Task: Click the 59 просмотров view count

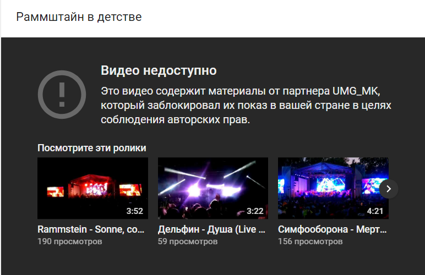Action: pyautogui.click(x=188, y=241)
